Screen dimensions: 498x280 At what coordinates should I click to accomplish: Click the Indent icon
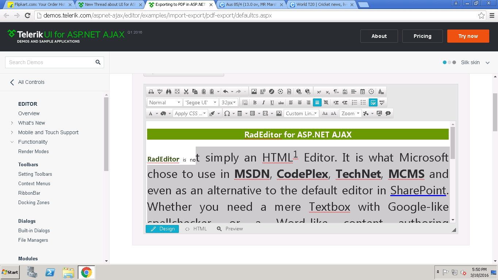336,102
